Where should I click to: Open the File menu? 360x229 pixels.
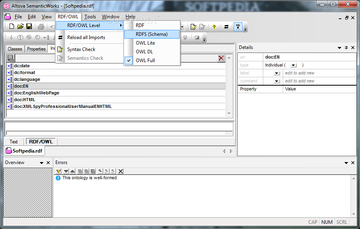tap(18, 17)
